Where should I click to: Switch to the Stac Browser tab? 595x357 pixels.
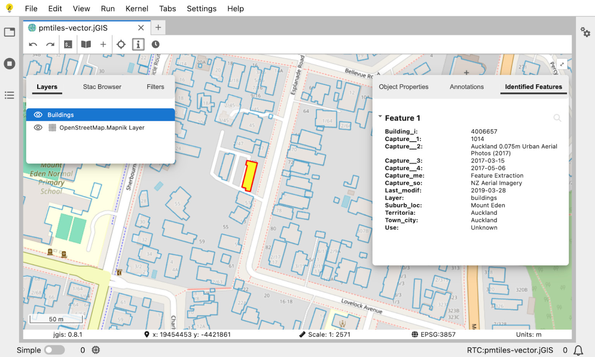(x=102, y=87)
